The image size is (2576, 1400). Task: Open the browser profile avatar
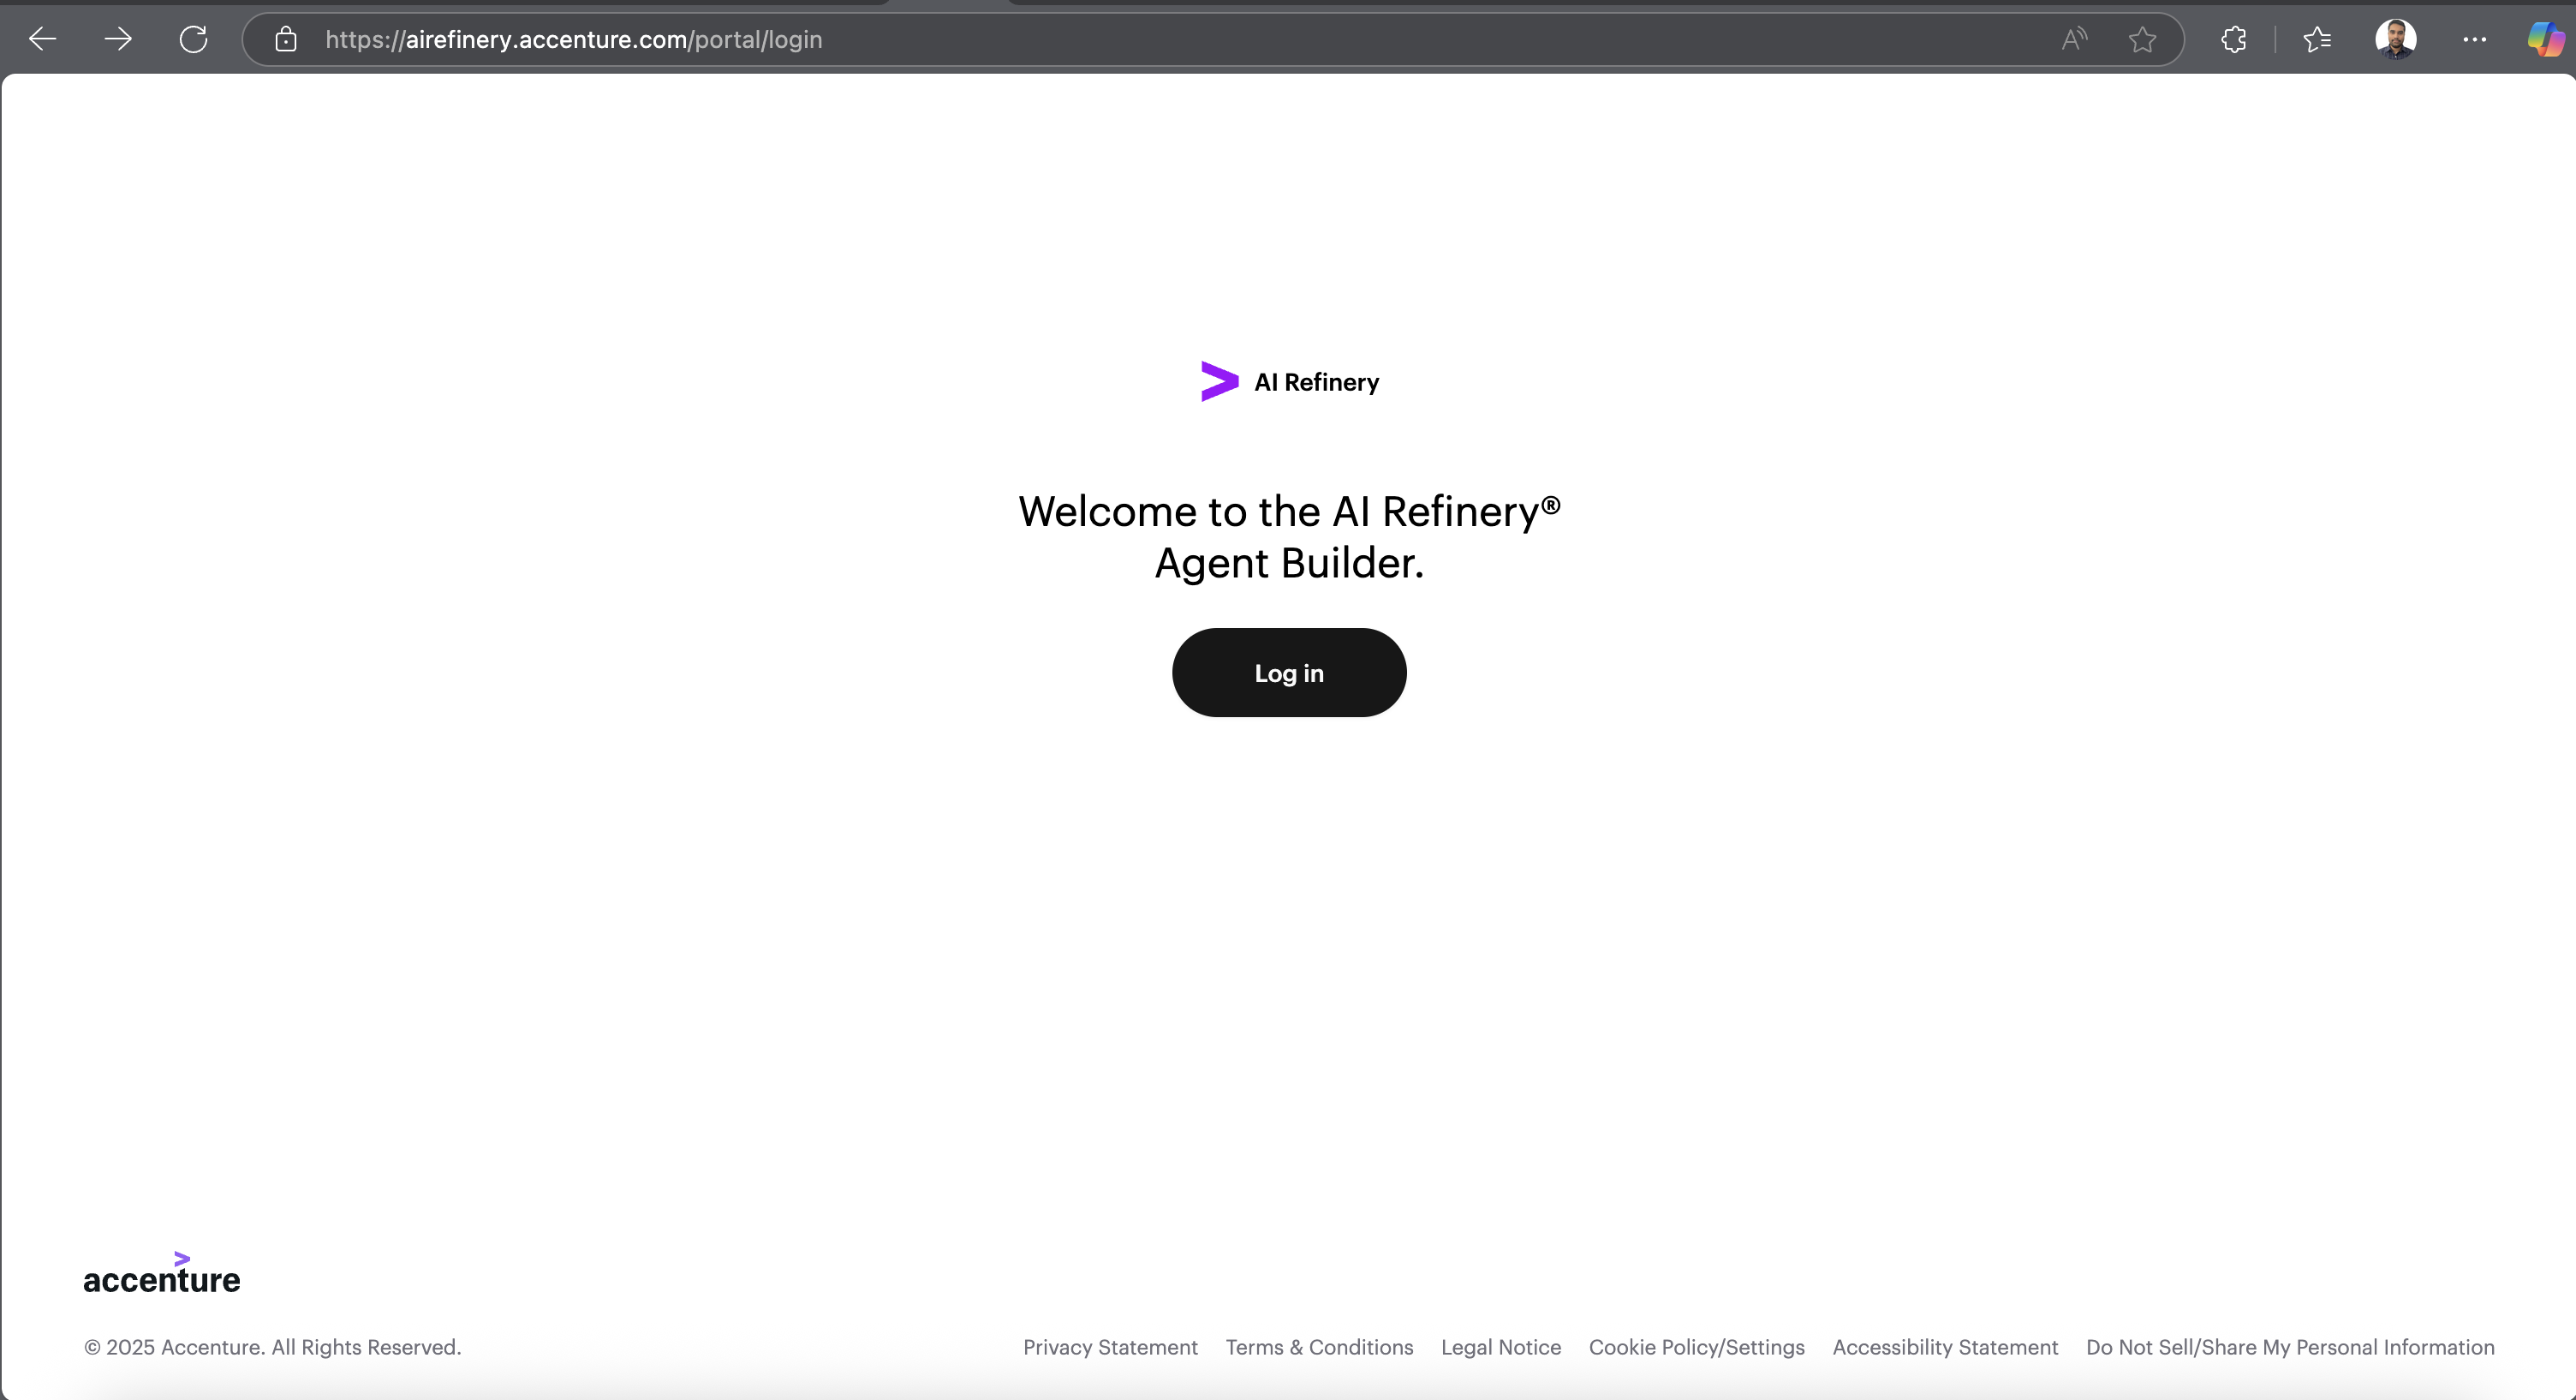tap(2396, 39)
